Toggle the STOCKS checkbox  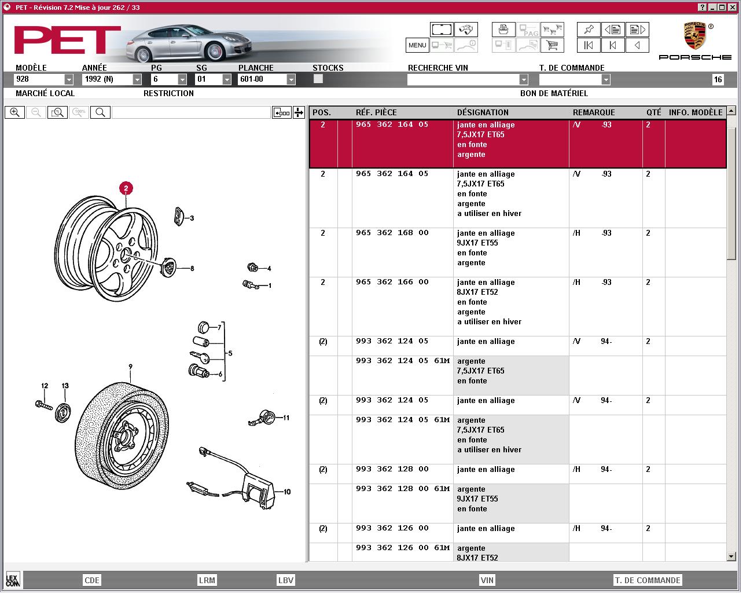click(x=318, y=79)
